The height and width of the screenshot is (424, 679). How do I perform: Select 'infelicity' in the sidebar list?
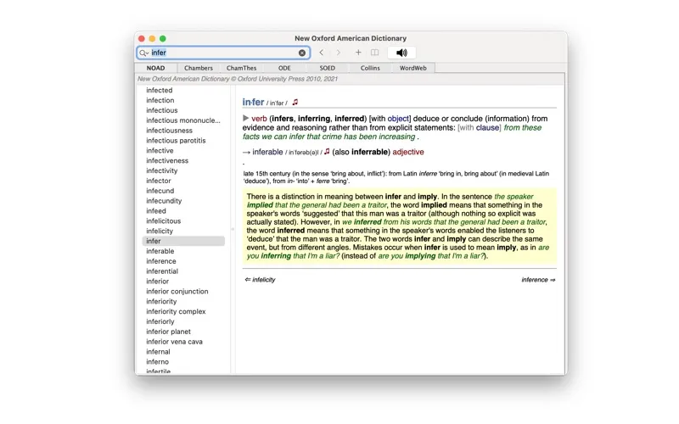160,231
